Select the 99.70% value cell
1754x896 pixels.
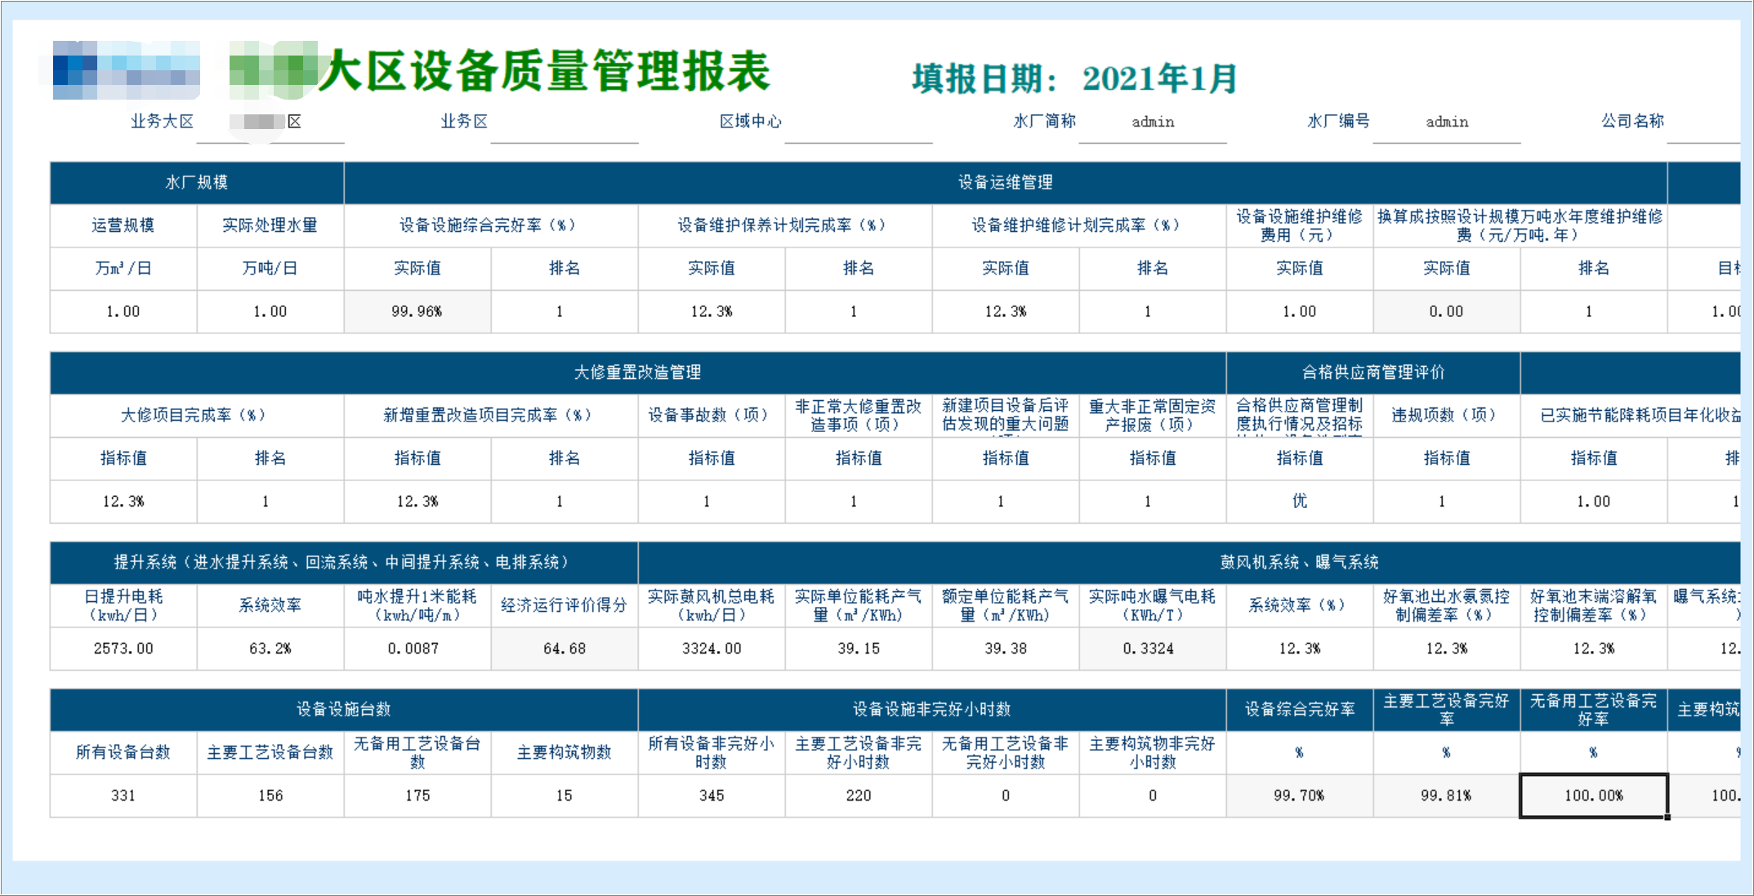pos(1300,796)
